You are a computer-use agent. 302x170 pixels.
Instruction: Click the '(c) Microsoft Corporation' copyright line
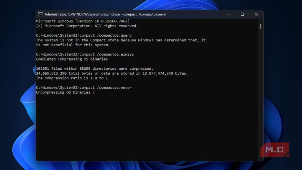click(87, 26)
